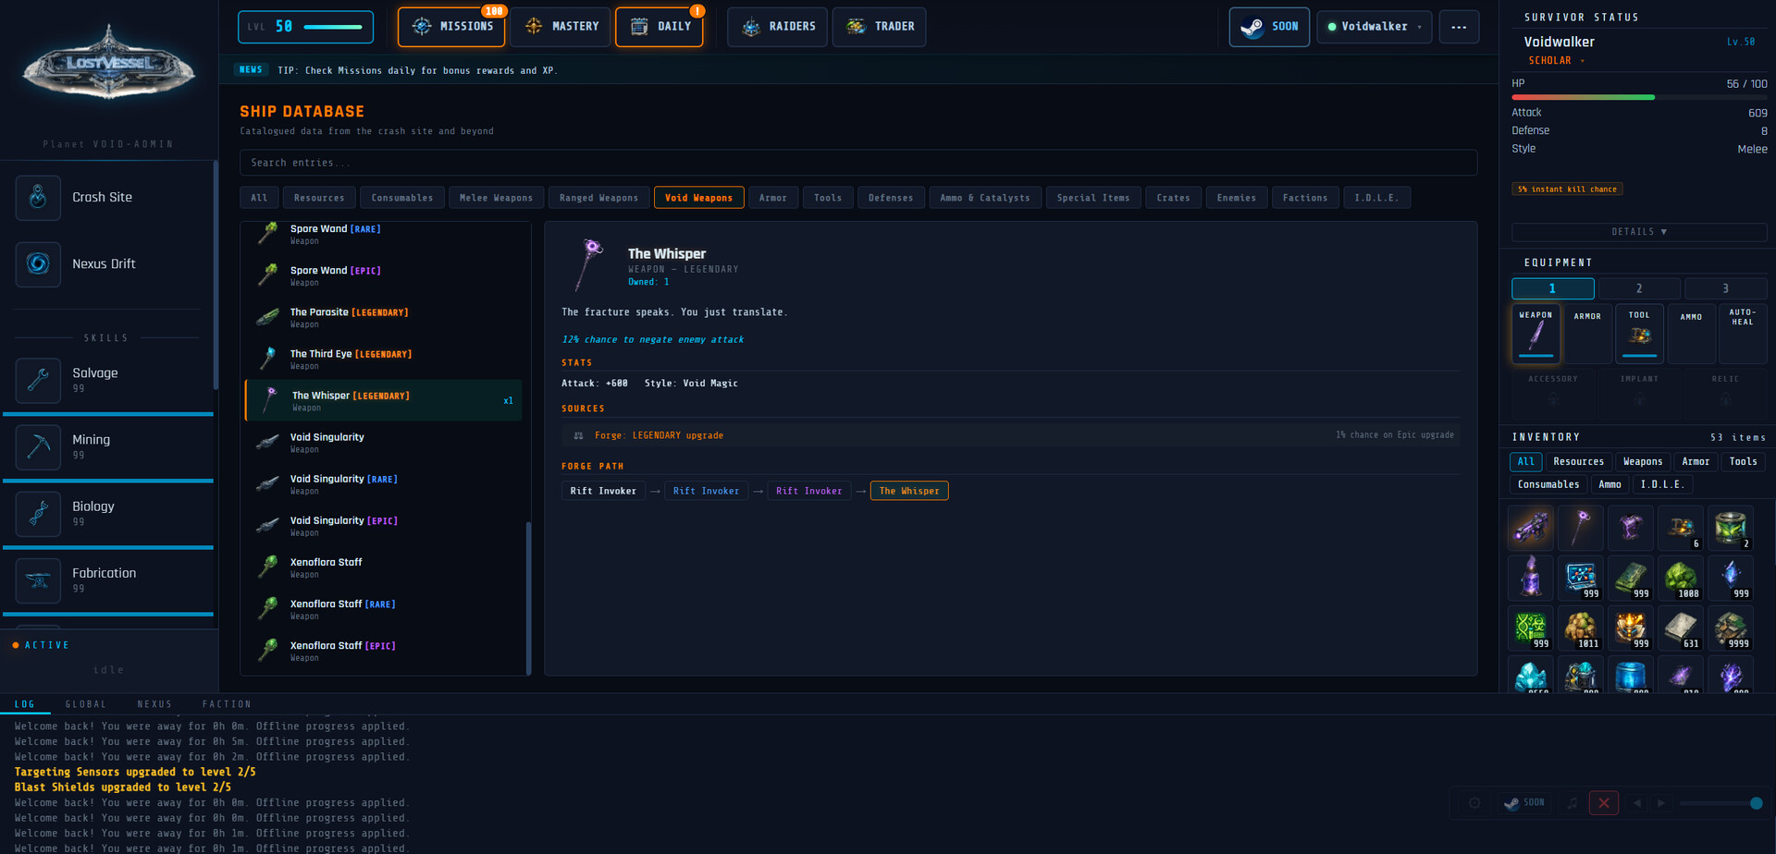1776x854 pixels.
Task: Click the first Rift Invoker forge link
Action: click(x=603, y=491)
